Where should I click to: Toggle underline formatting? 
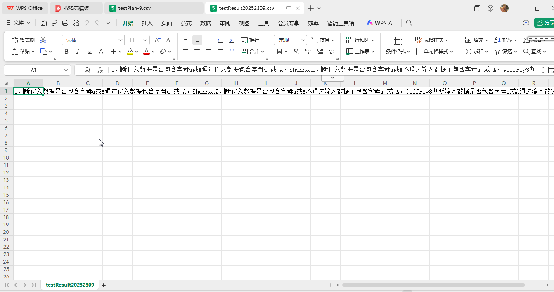[x=90, y=52]
